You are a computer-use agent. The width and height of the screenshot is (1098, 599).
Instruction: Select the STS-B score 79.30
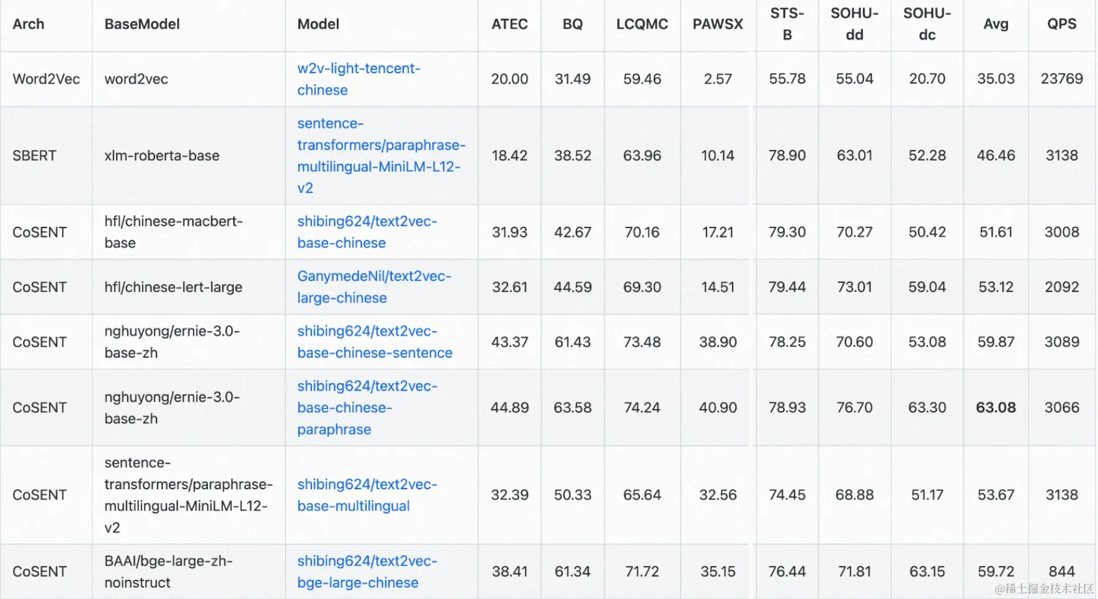click(787, 232)
